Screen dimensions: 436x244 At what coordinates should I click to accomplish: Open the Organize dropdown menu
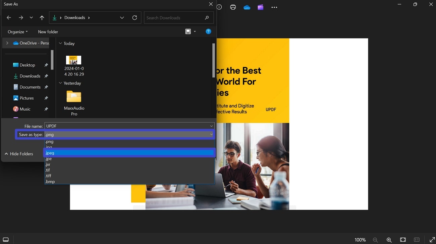17,32
